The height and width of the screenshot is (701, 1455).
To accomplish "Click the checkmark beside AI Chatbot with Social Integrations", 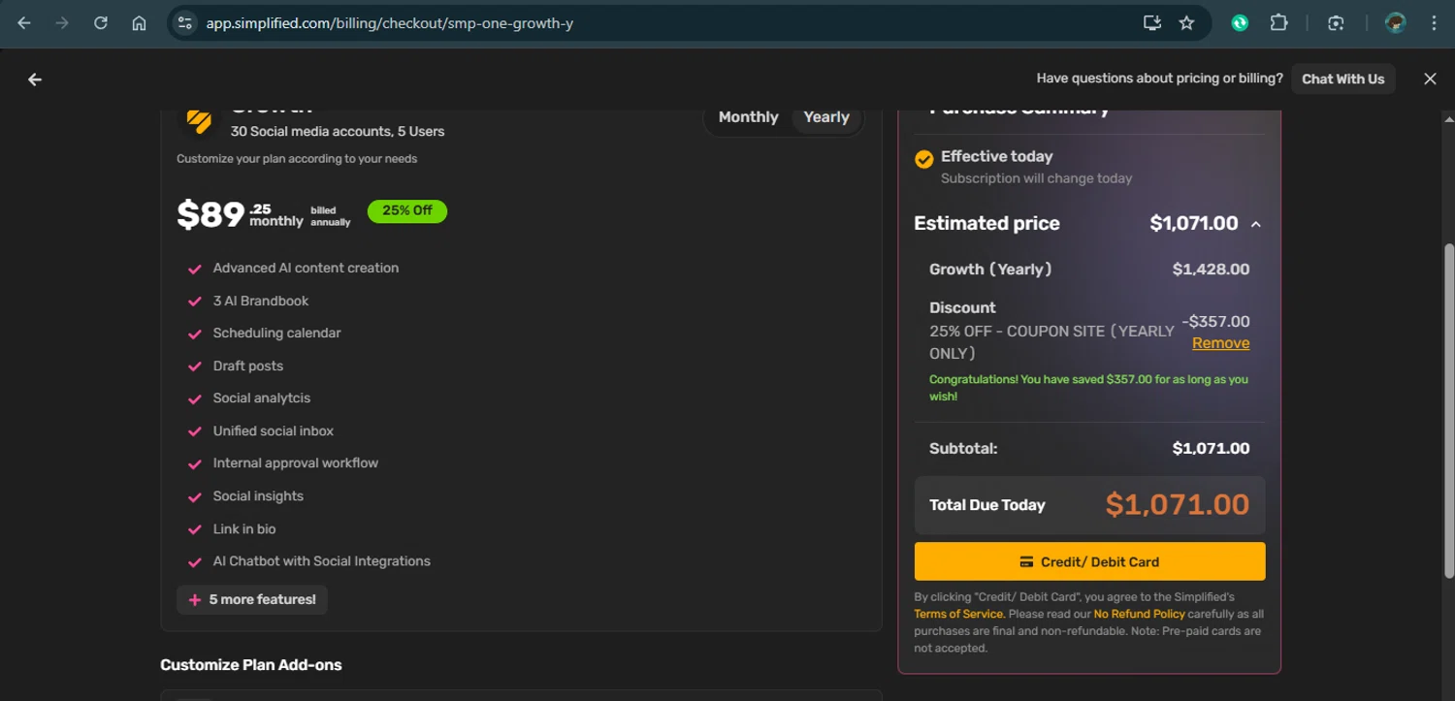I will coord(195,561).
